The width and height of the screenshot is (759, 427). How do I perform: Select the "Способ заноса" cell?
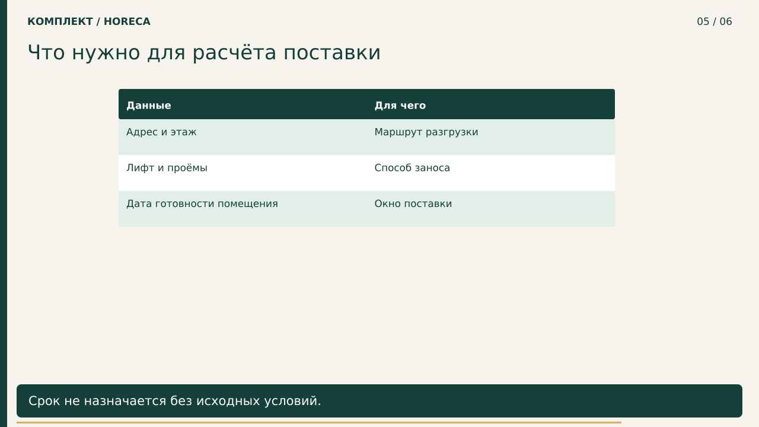point(491,173)
